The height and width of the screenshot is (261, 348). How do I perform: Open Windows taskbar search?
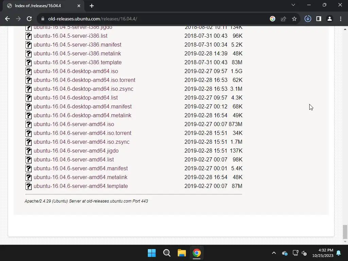[x=167, y=253]
